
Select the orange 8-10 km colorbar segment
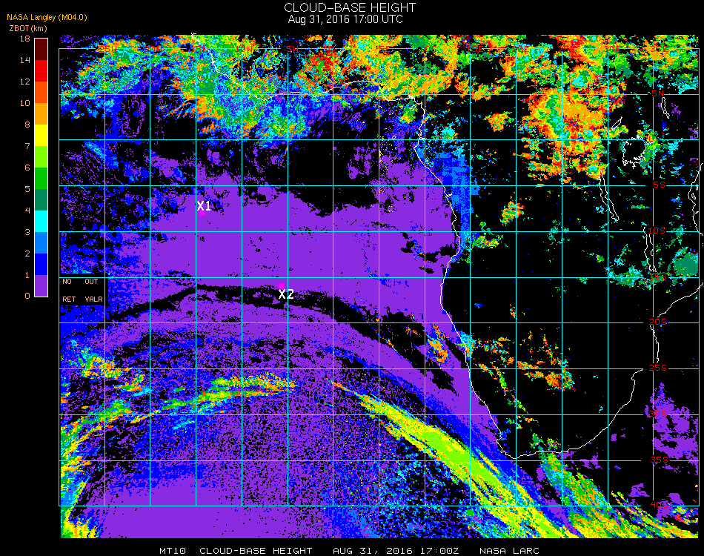(41, 113)
